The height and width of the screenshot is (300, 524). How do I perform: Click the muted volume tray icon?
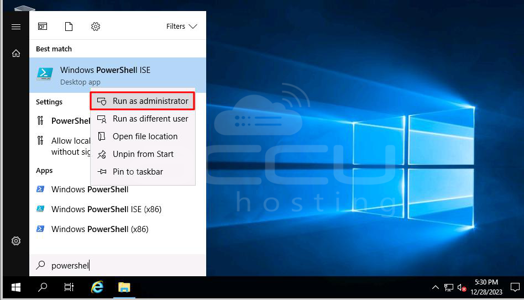tap(462, 288)
